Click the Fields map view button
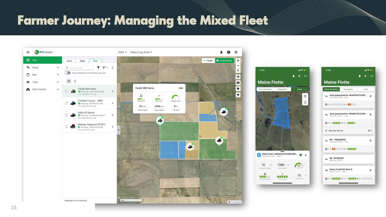The height and width of the screenshot is (217, 386). (x=208, y=60)
